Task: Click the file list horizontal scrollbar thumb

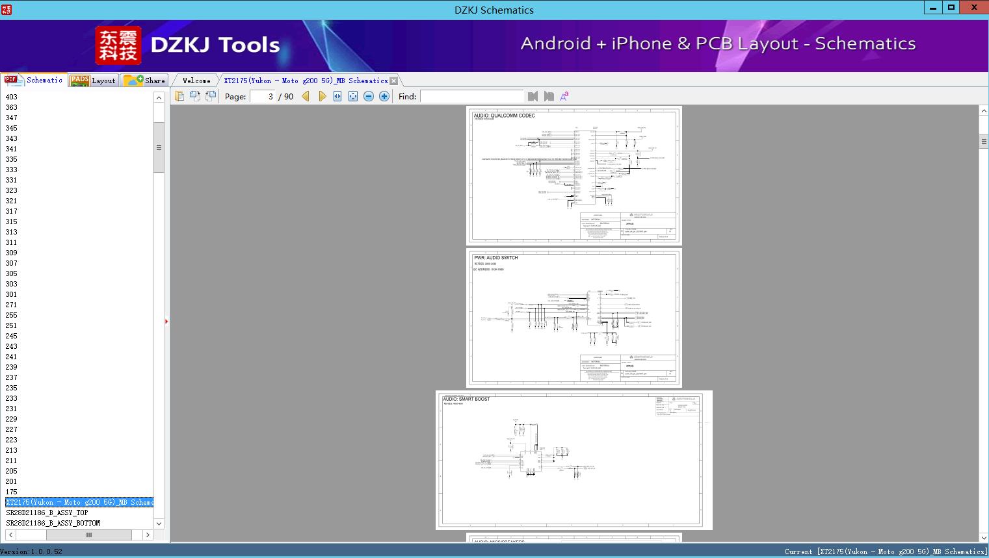Action: pyautogui.click(x=89, y=535)
